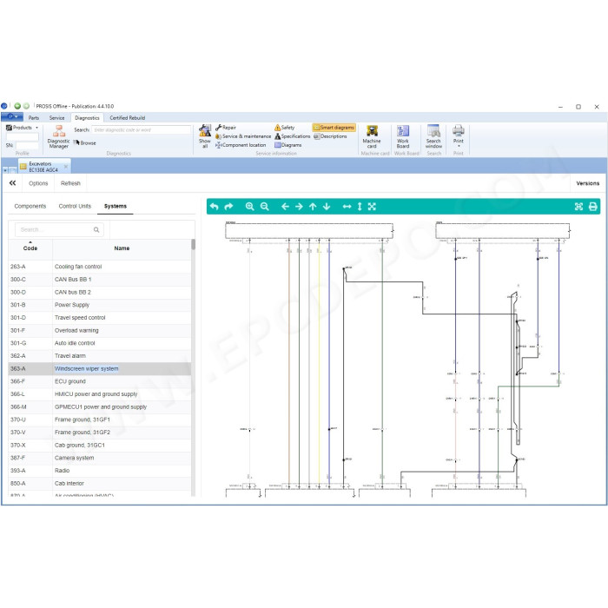The width and height of the screenshot is (608, 608).
Task: Open Diagrams in ribbon
Action: coord(288,145)
